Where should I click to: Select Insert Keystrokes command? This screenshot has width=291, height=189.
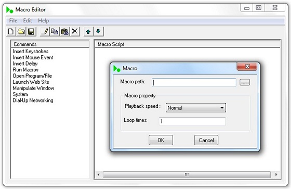[31, 52]
